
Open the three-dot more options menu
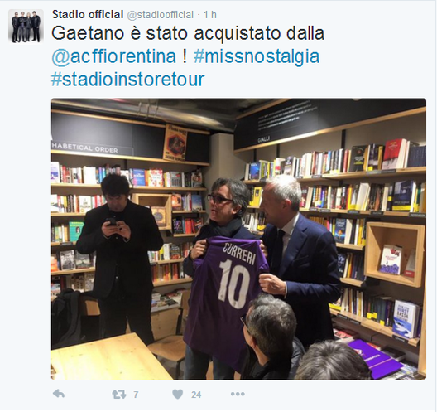pos(238,394)
